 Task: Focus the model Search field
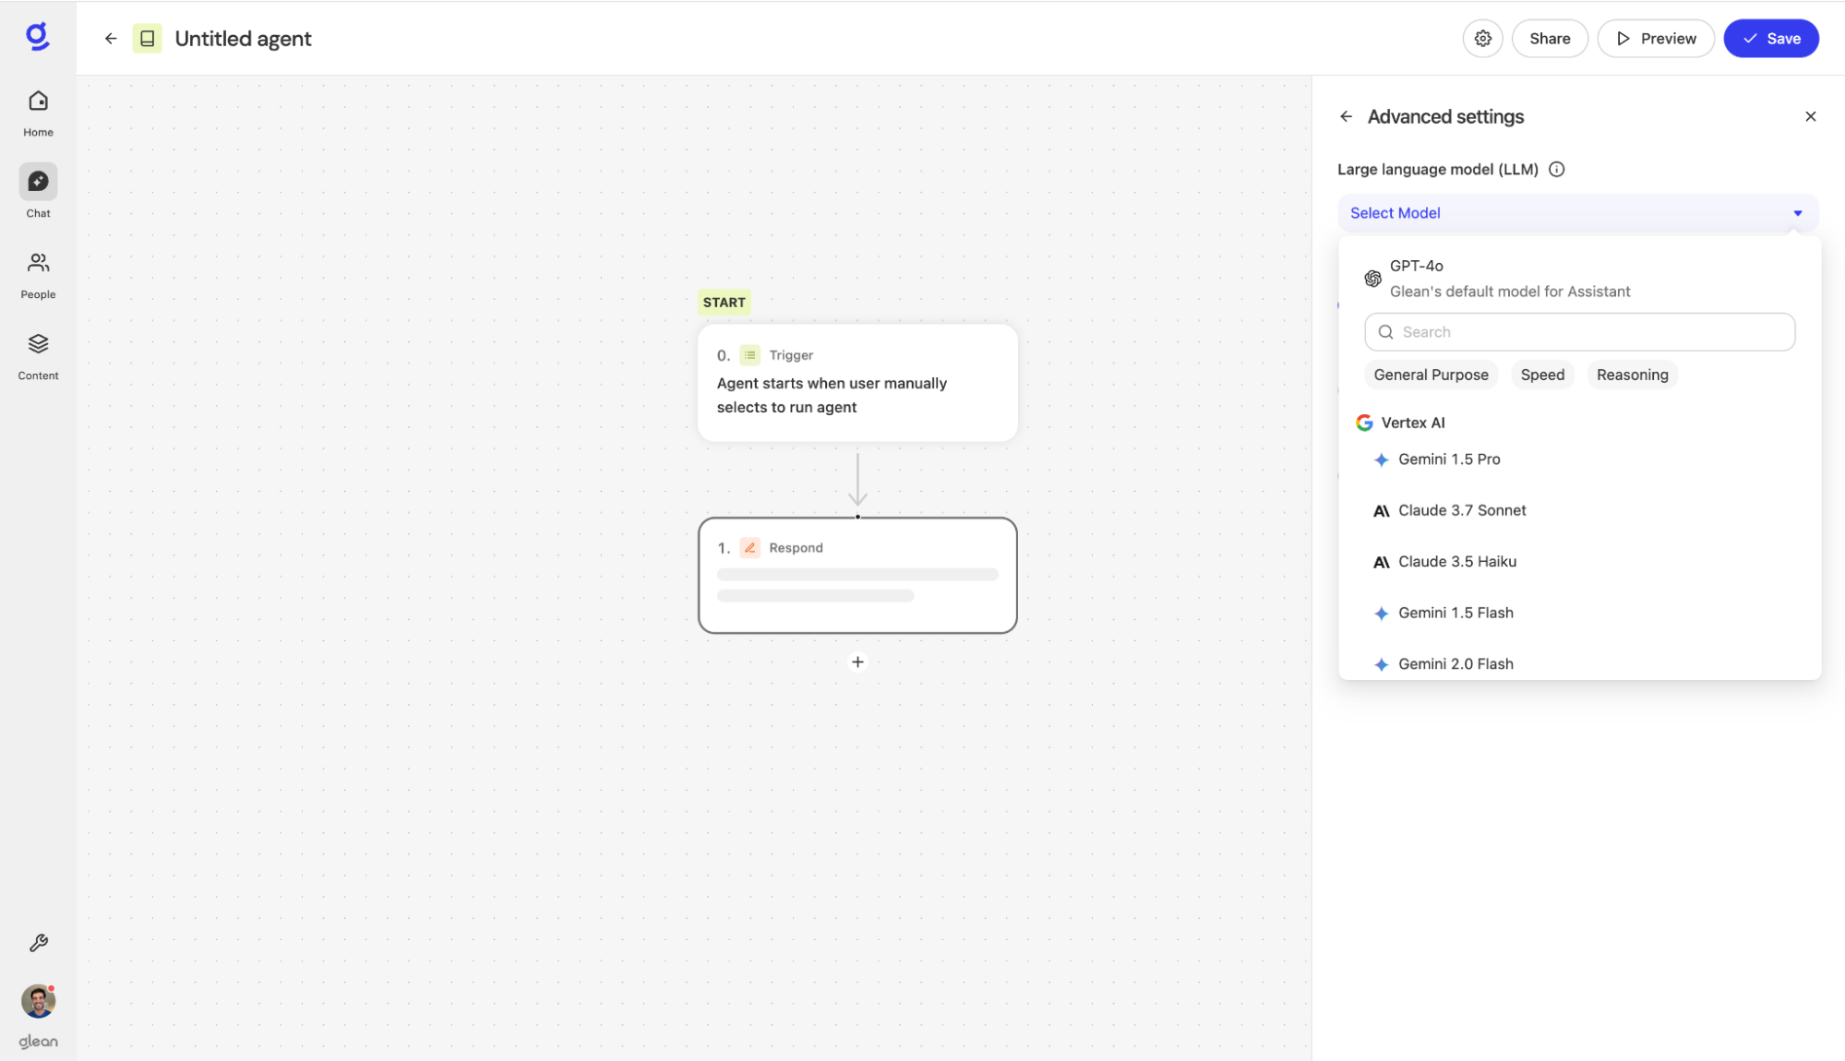tap(1579, 332)
